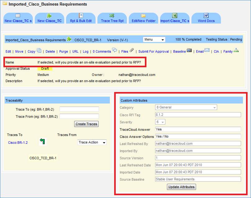The image size is (251, 198).
Task: Open the Cisco:BR-1.2 trace link
Action: [x=18, y=143]
